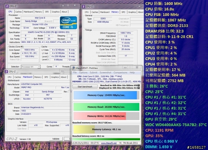Click the Memory-Latency 48.1 ns bar
Viewport: 208px width, 150px height.
pyautogui.click(x=106, y=129)
